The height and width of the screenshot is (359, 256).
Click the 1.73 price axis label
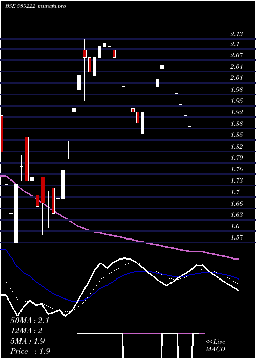[x=237, y=181]
